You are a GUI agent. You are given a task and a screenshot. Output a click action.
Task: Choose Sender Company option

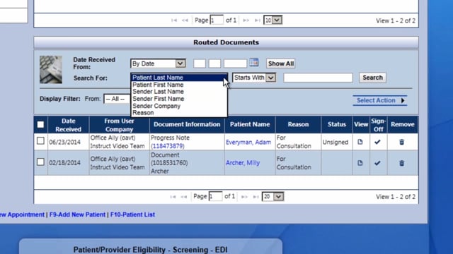coord(179,106)
